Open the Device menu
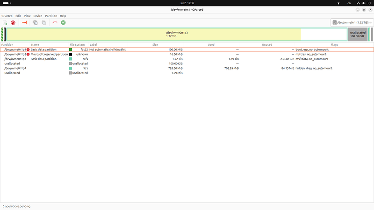 coord(38,16)
